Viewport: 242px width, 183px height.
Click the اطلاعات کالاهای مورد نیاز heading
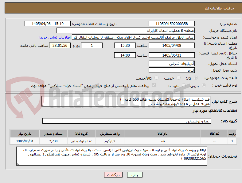click(x=215, y=111)
